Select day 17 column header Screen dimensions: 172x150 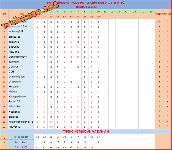coord(126,12)
